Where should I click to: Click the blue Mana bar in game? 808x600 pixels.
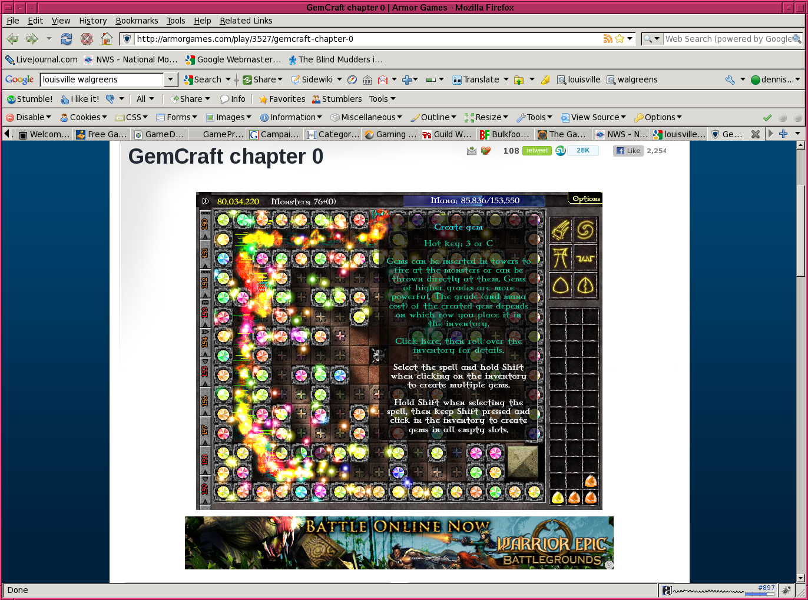point(474,201)
